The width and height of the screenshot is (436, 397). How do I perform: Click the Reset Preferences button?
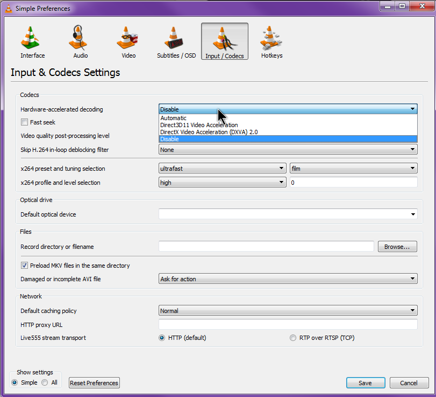tap(94, 383)
